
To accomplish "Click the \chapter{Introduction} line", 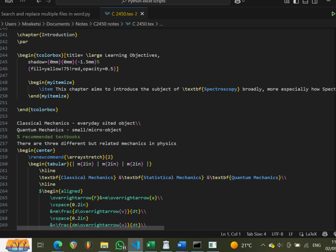I will (47, 35).
